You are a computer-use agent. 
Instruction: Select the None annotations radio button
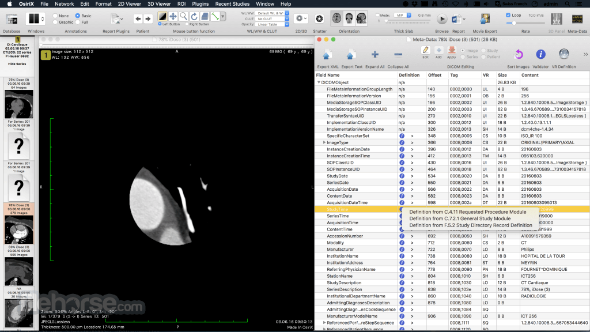(x=55, y=16)
